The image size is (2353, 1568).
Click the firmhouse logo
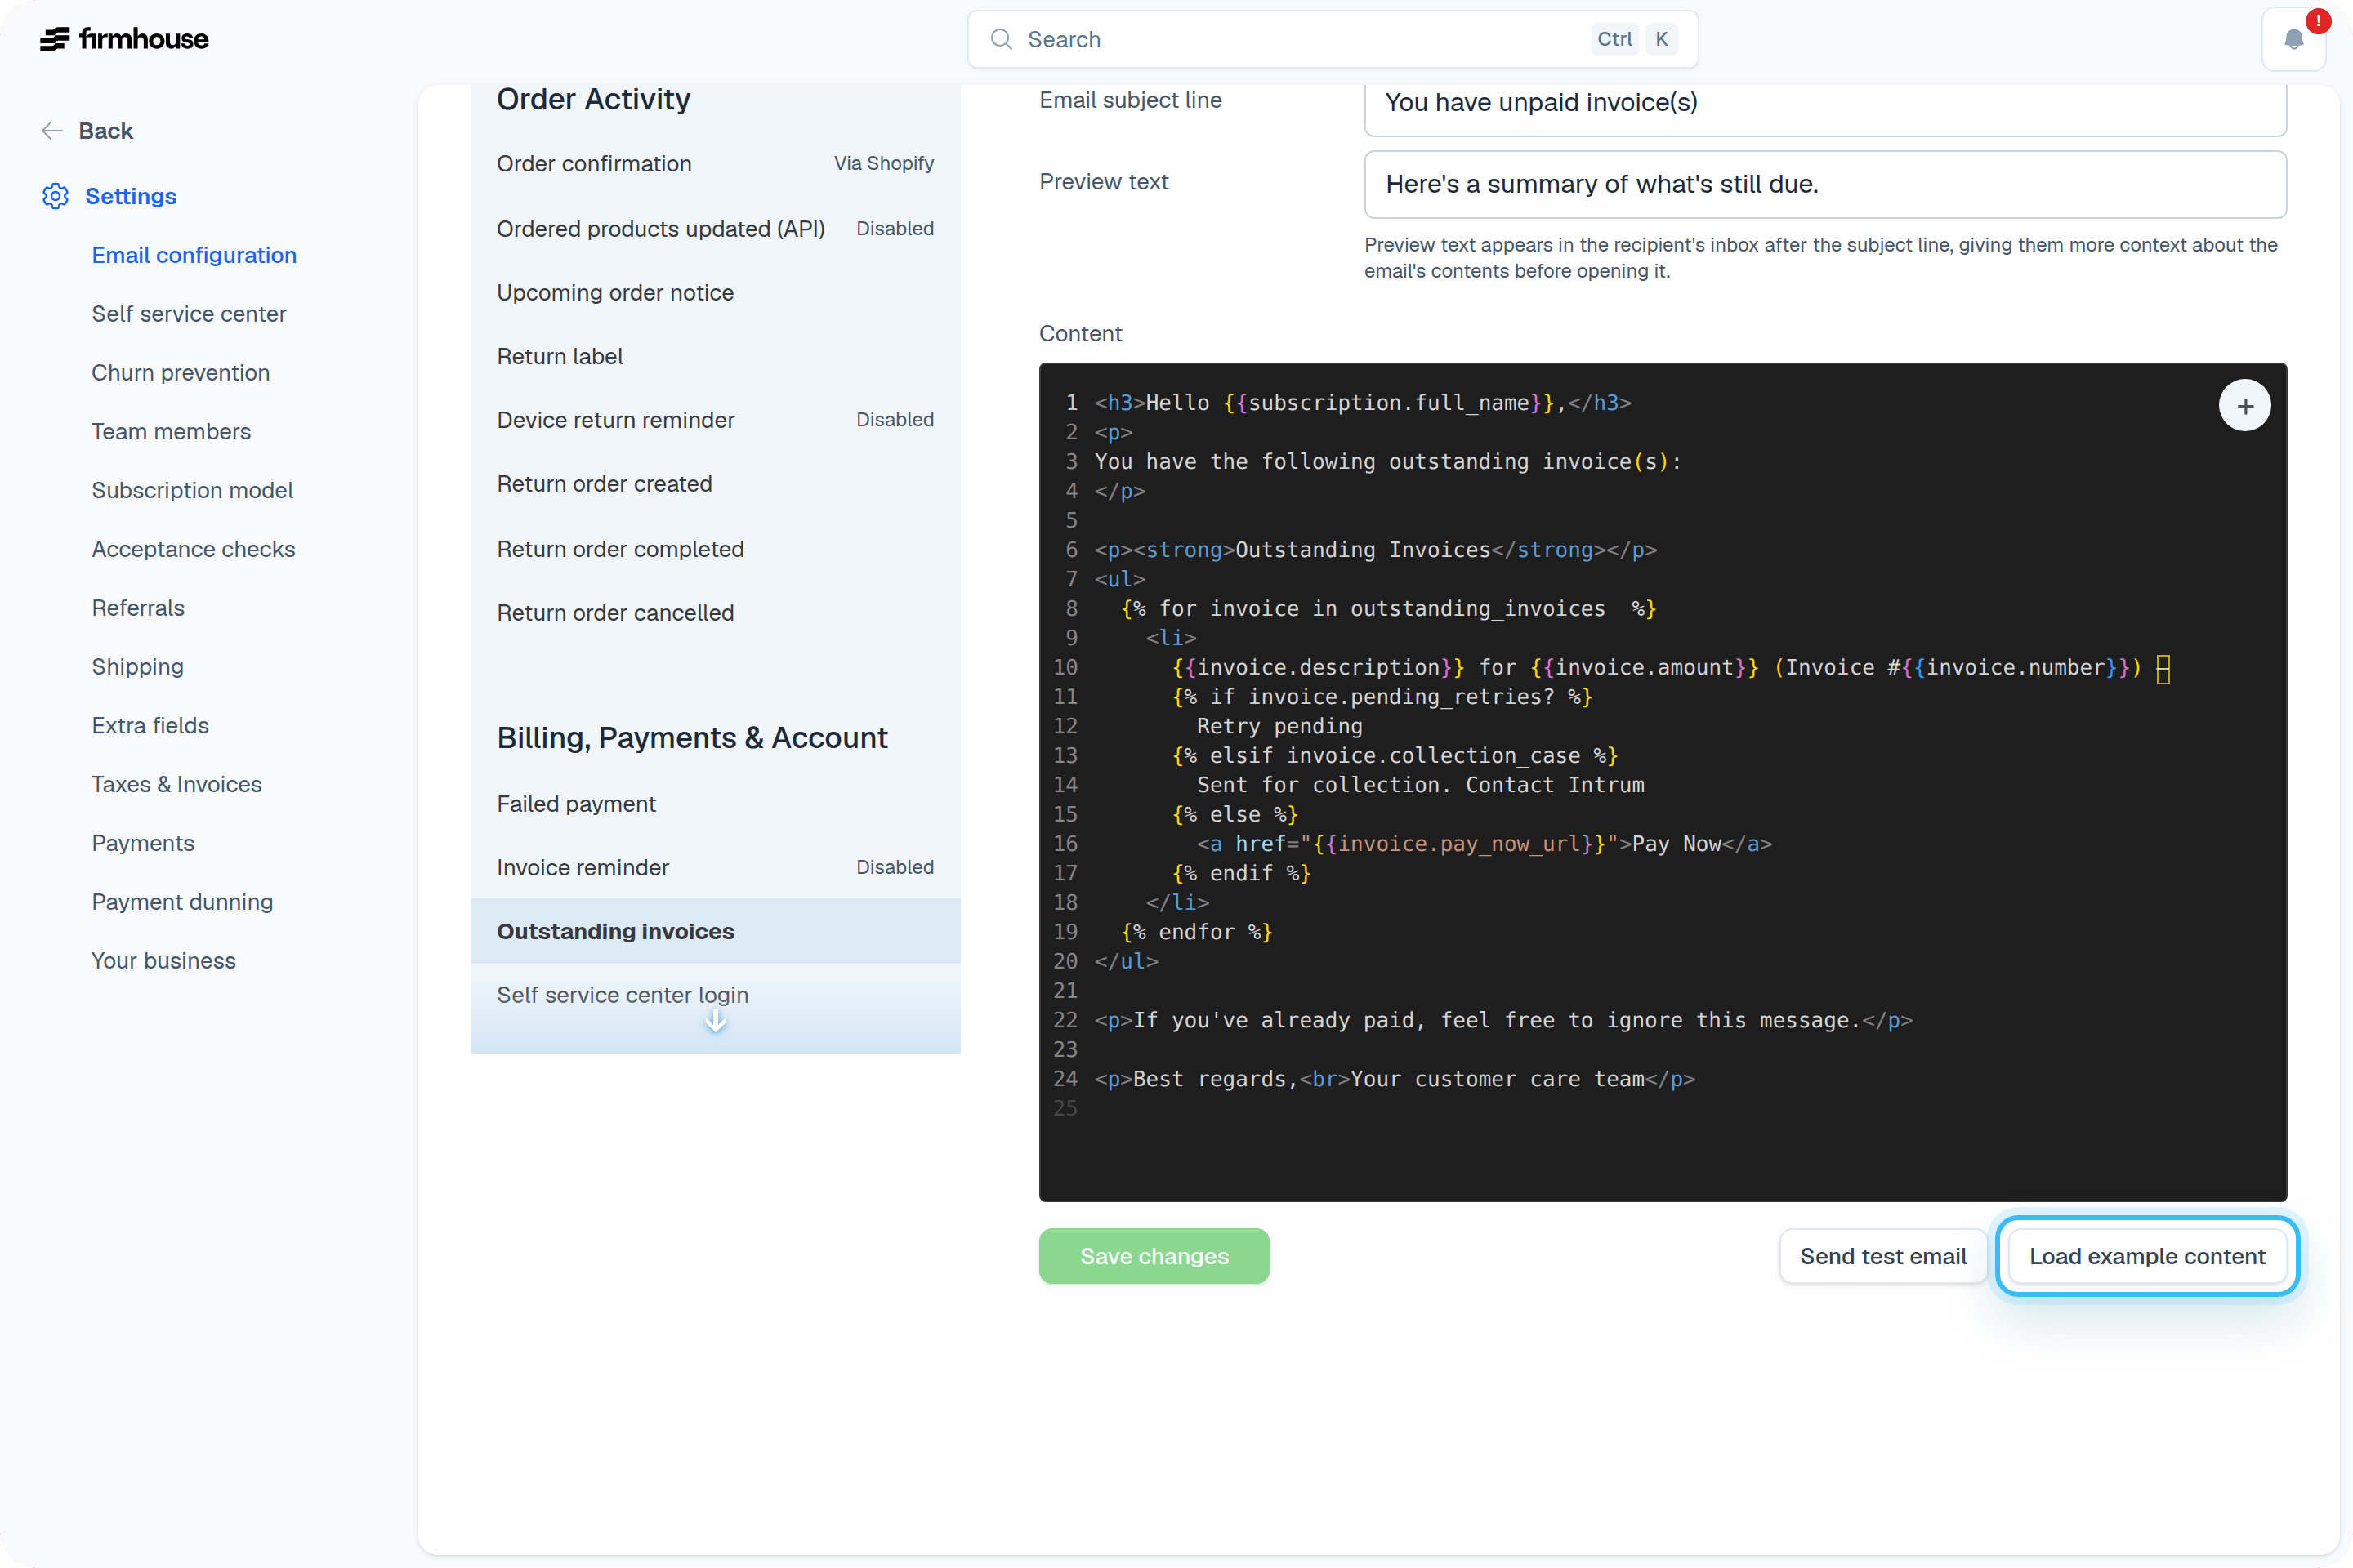[124, 39]
